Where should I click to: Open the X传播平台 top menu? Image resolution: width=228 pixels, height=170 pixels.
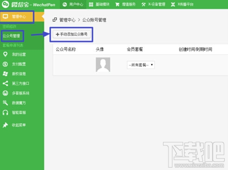coord(182,4)
